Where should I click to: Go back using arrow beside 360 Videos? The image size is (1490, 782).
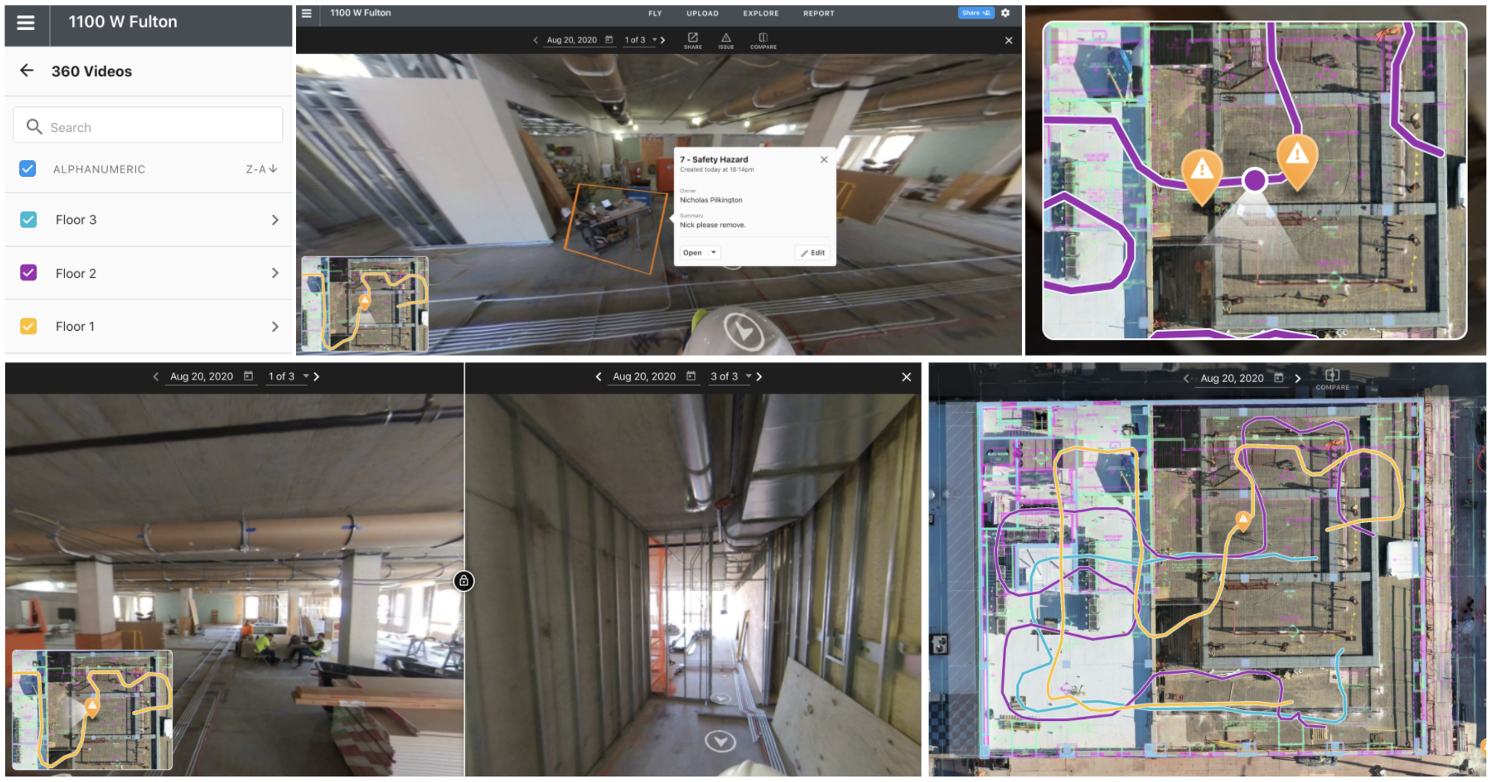click(27, 71)
